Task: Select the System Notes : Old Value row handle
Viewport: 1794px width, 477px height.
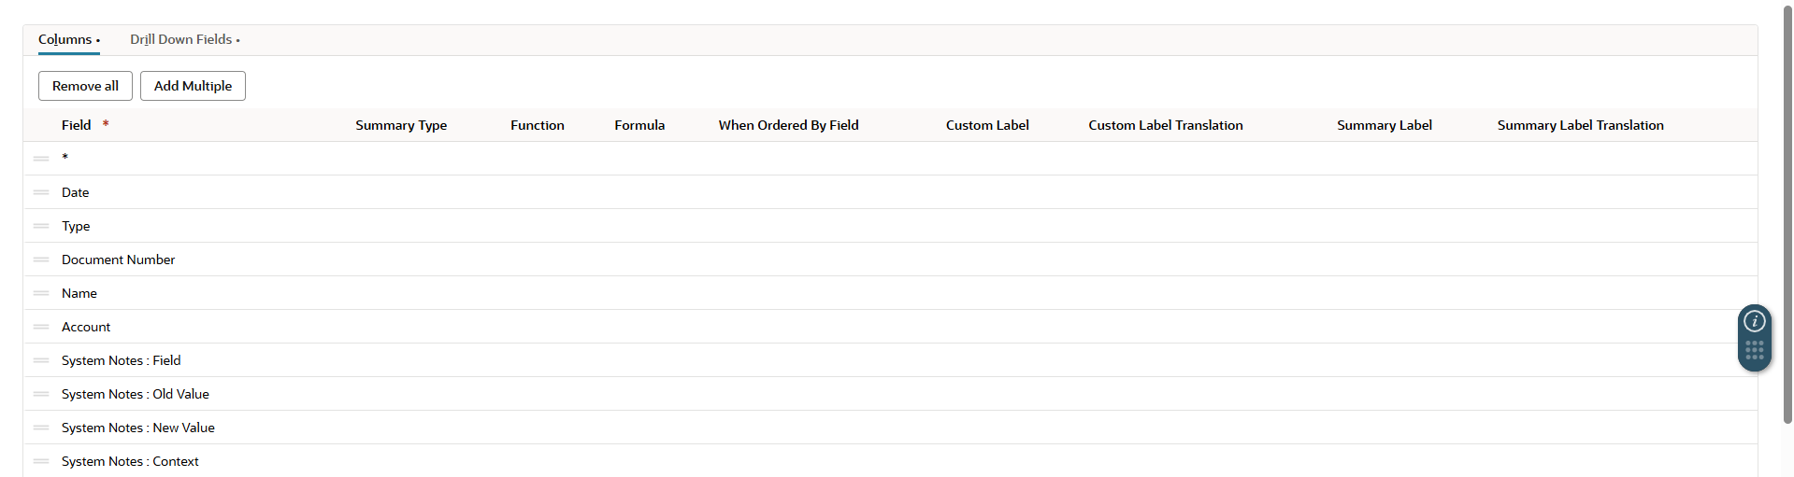Action: 41,394
